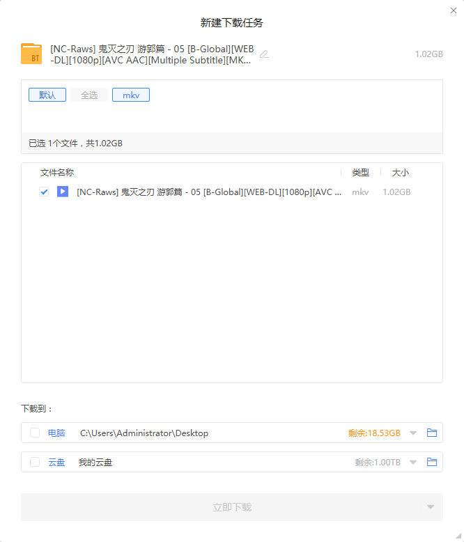This screenshot has width=464, height=542.
Task: Select the mkv filter tab
Action: coord(131,95)
